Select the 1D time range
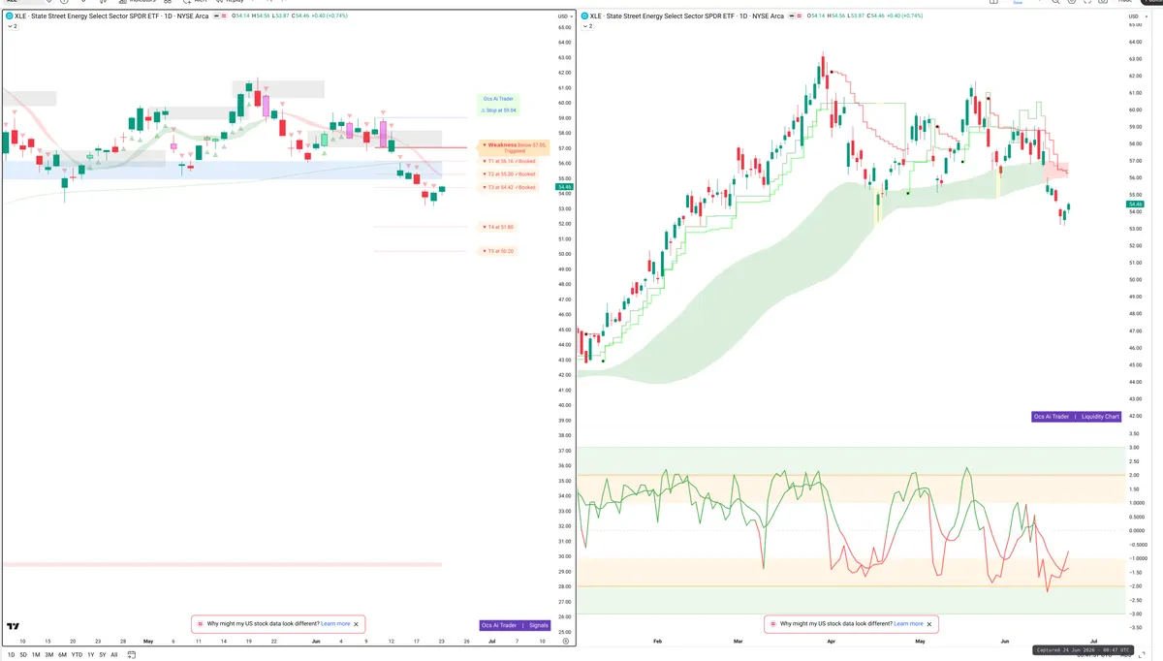The image size is (1163, 661). tap(11, 654)
